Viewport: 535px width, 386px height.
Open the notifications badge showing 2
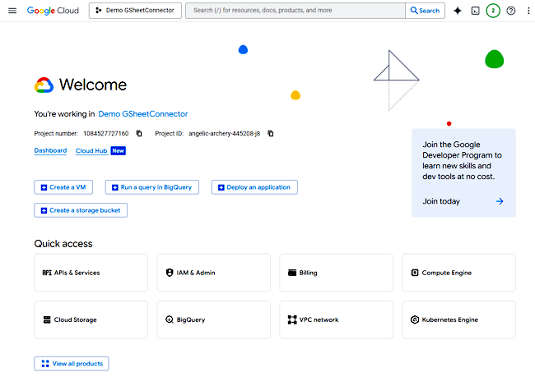pyautogui.click(x=493, y=11)
